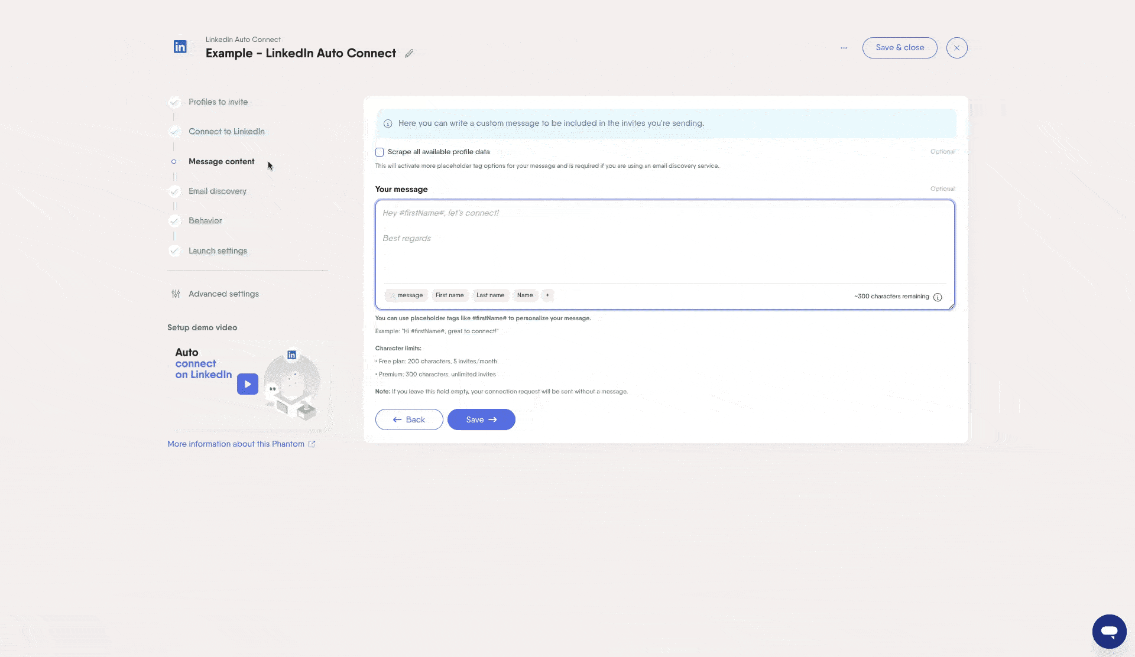This screenshot has height=657, width=1135.
Task: Insert the Last name placeholder tag
Action: (x=490, y=295)
